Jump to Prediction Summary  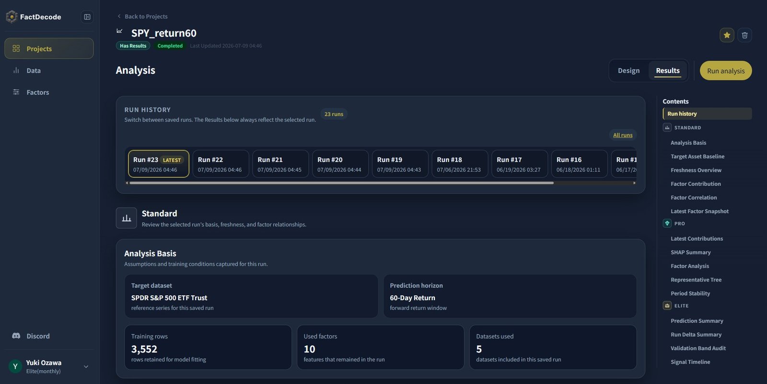(x=697, y=321)
